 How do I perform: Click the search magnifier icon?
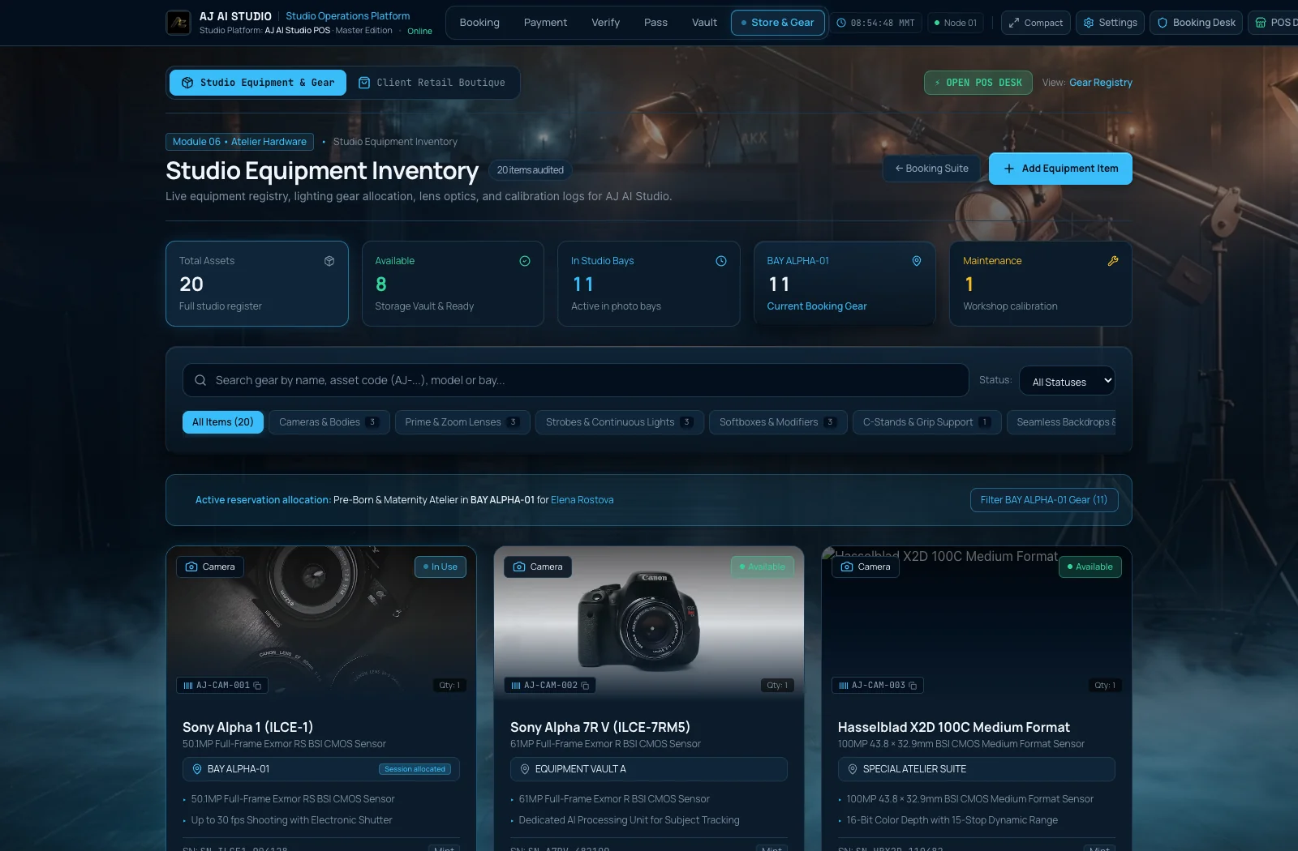tap(200, 380)
